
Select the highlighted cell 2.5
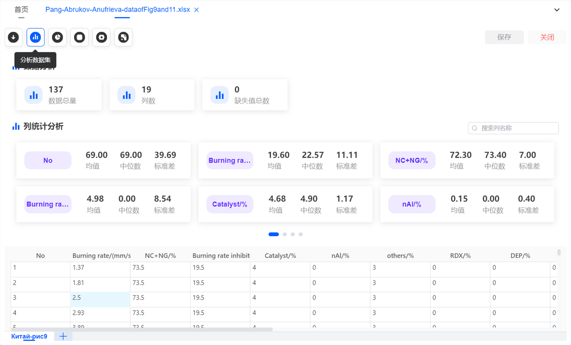click(100, 299)
